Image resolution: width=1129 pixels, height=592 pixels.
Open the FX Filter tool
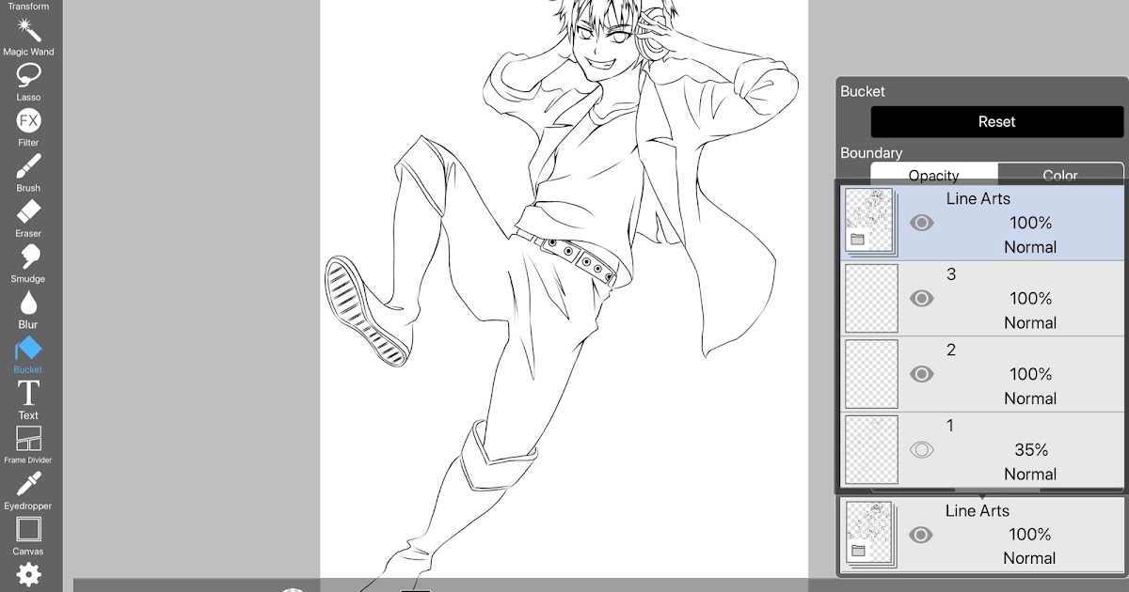coord(28,122)
